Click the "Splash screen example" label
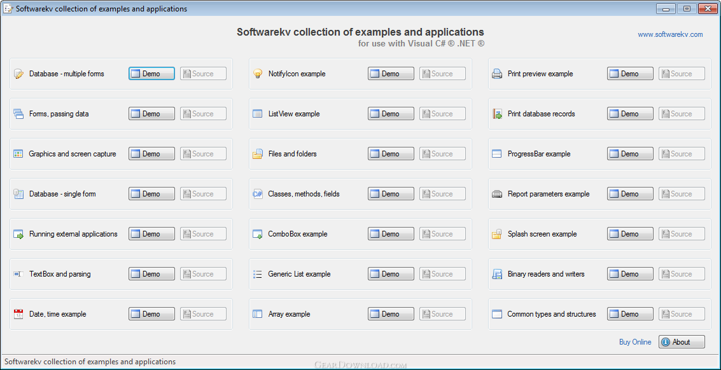Image resolution: width=721 pixels, height=370 pixels. coord(542,234)
